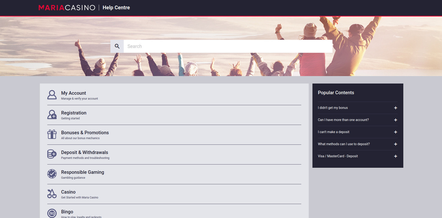Click the magnifying glass search icon
The width and height of the screenshot is (442, 218).
pos(117,46)
